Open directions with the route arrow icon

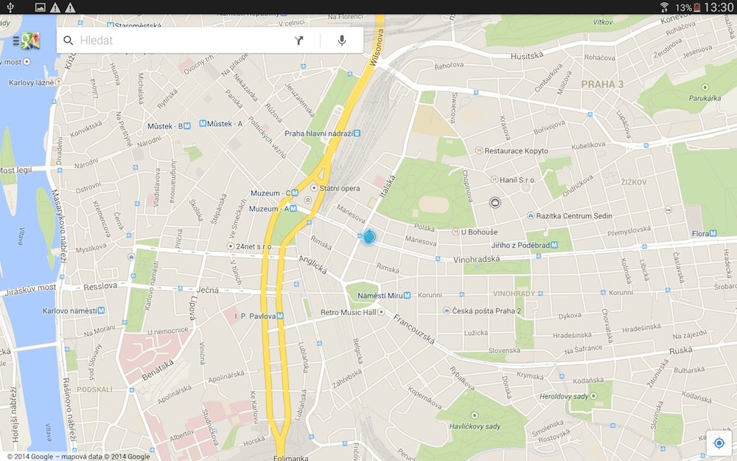[x=299, y=41]
